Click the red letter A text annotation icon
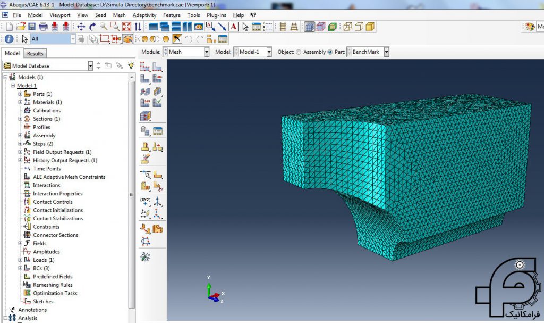The width and height of the screenshot is (544, 323). 234,27
